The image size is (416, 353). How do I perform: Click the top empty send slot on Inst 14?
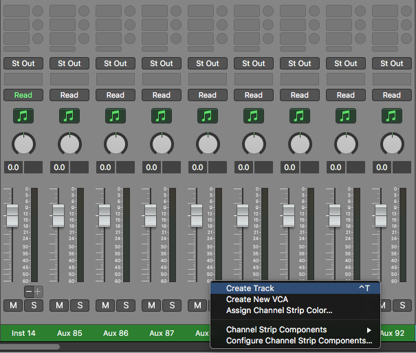(x=17, y=11)
